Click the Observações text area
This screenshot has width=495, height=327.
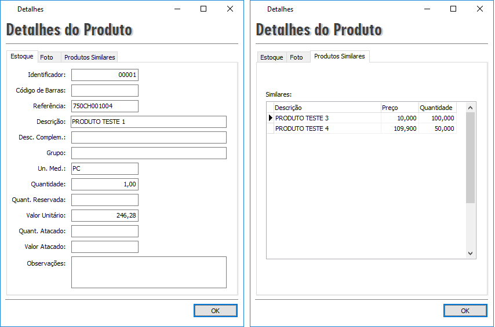(148, 272)
